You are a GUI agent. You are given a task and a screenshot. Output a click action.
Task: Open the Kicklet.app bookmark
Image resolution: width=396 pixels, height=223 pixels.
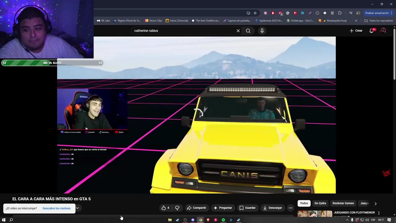pyautogui.click(x=300, y=21)
